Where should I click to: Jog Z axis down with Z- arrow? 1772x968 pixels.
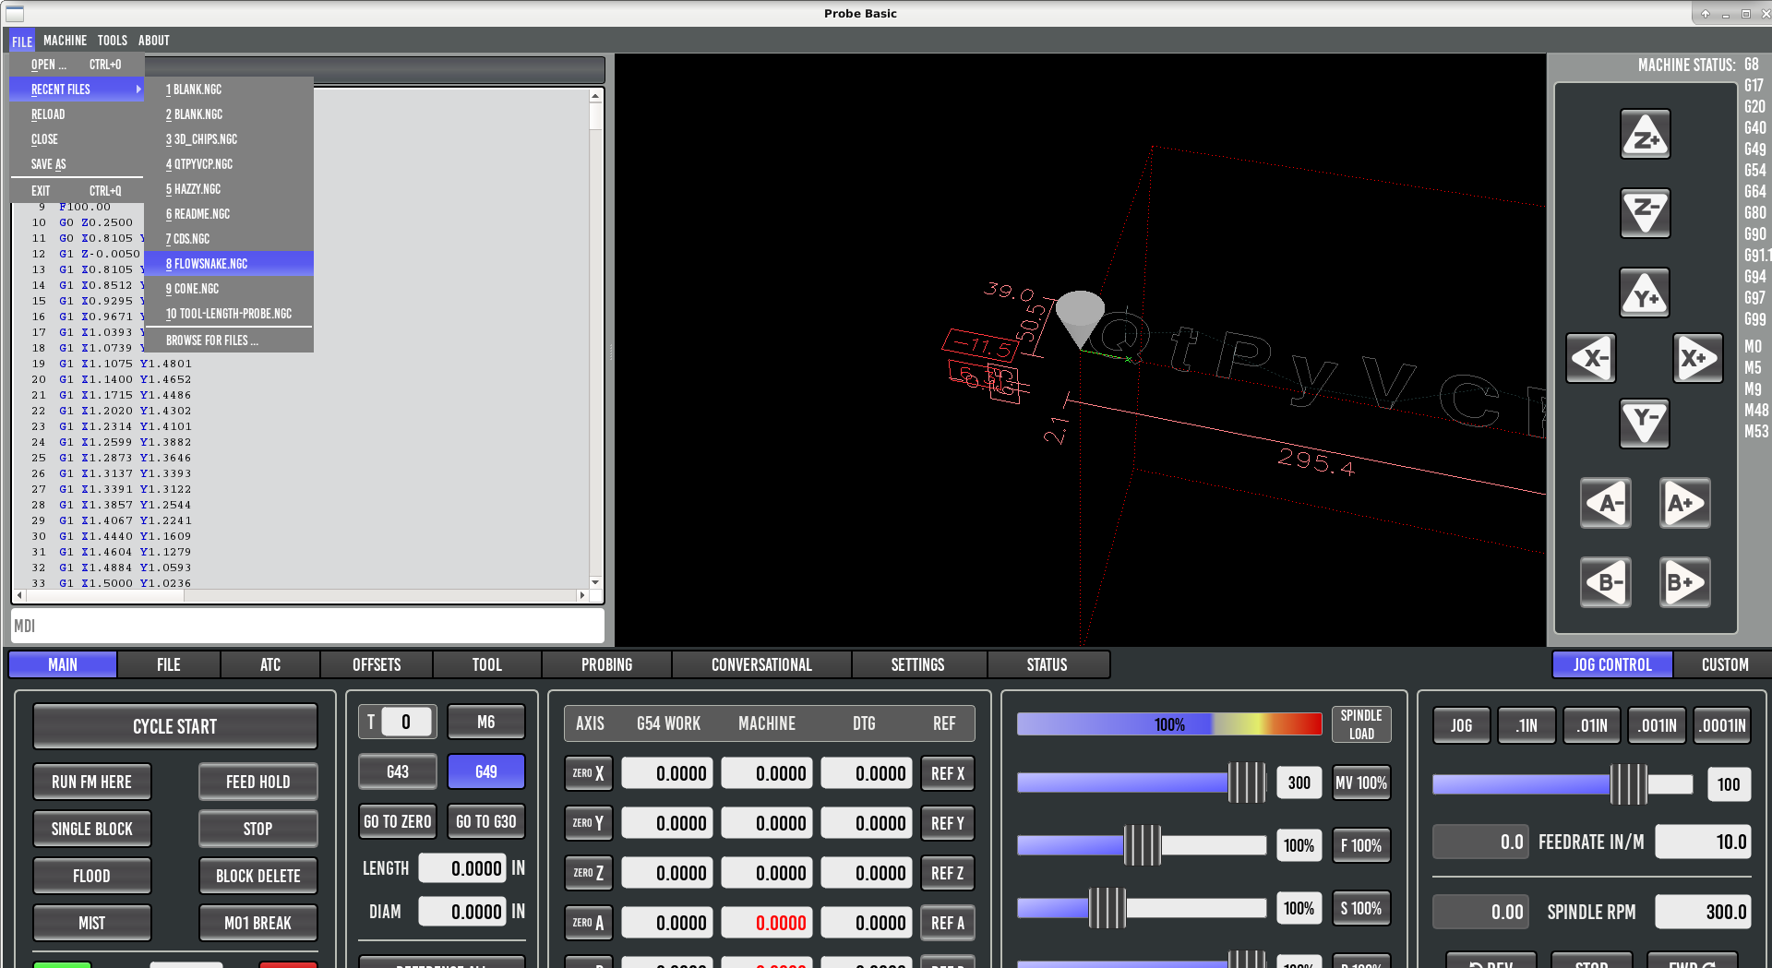click(x=1646, y=213)
